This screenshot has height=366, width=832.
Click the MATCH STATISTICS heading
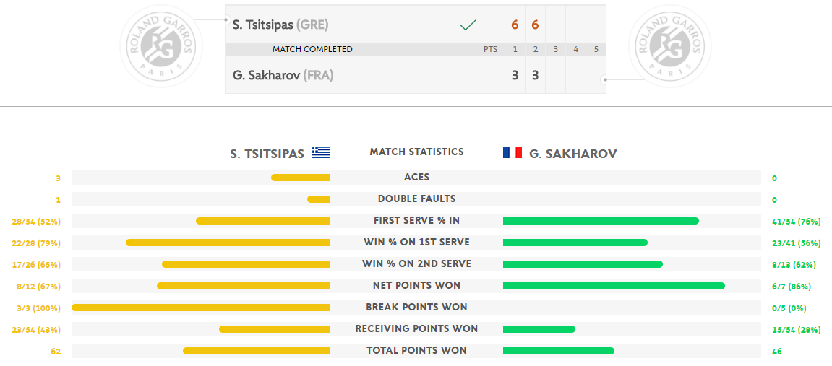click(x=416, y=152)
